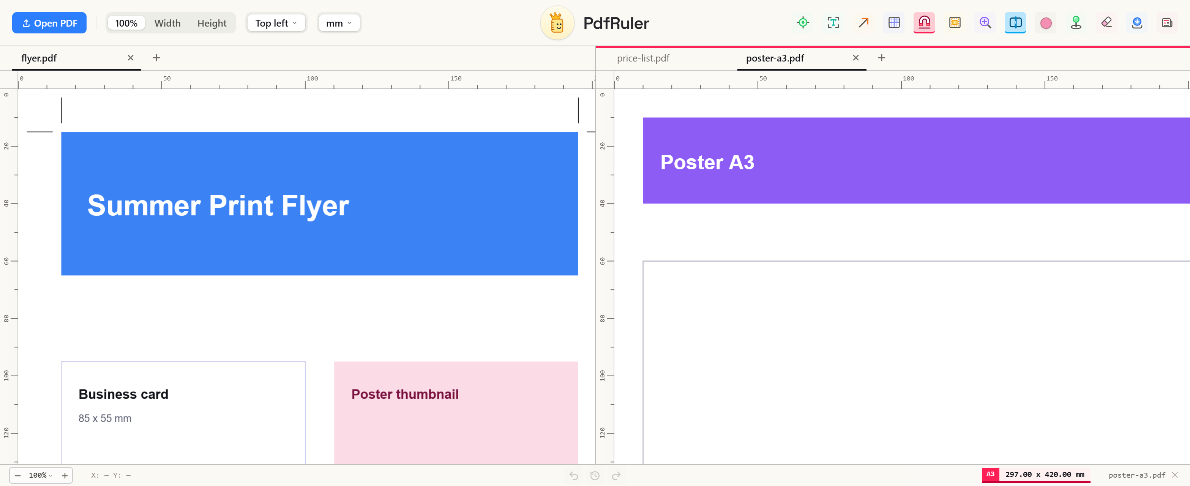Select the text selection tool
The width and height of the screenshot is (1190, 486).
(x=833, y=23)
